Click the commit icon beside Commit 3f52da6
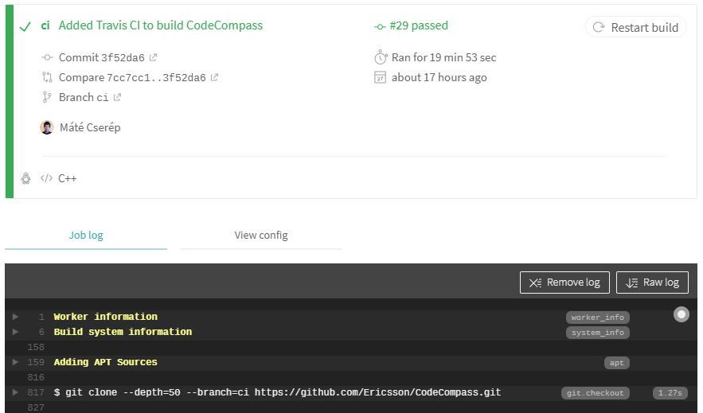This screenshot has width=703, height=413. pyautogui.click(x=47, y=57)
